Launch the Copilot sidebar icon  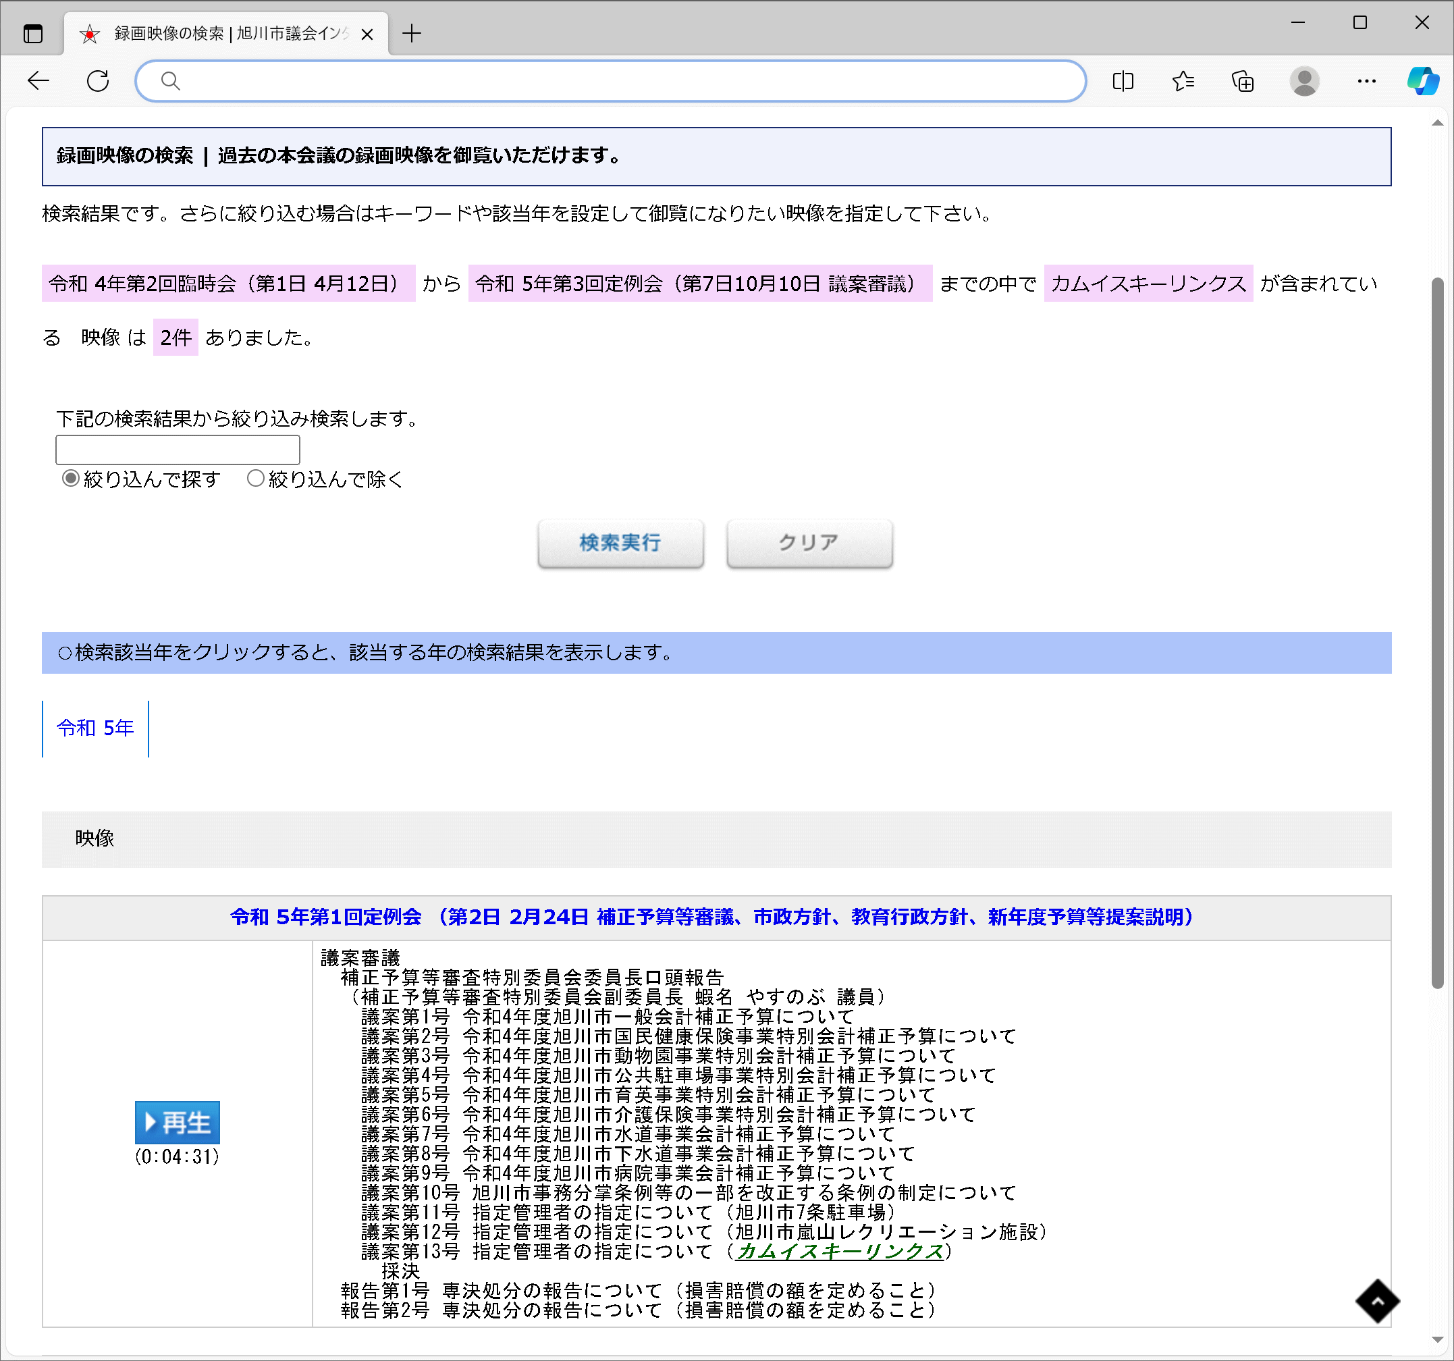click(1422, 80)
